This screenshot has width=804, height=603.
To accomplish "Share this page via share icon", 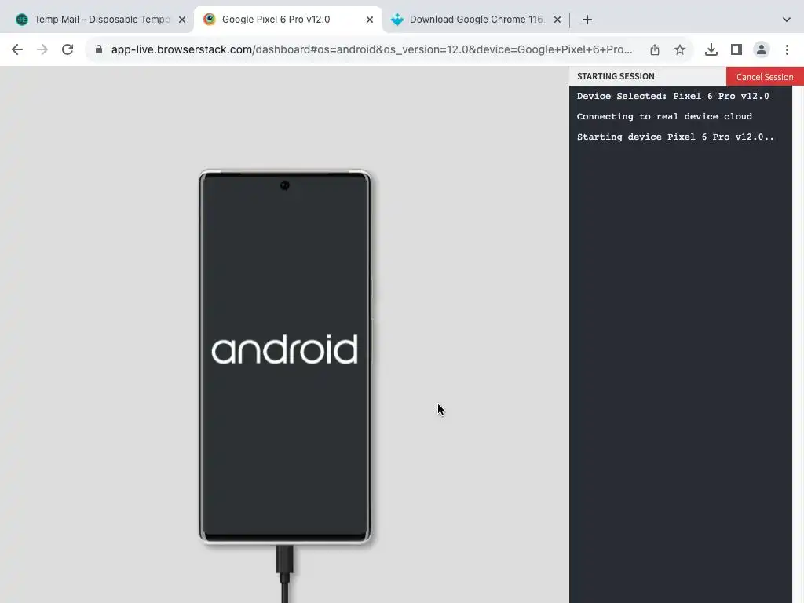I will pos(654,49).
